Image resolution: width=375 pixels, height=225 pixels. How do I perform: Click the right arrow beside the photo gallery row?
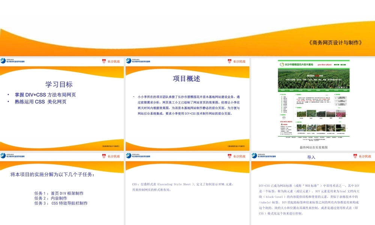(x=347, y=114)
